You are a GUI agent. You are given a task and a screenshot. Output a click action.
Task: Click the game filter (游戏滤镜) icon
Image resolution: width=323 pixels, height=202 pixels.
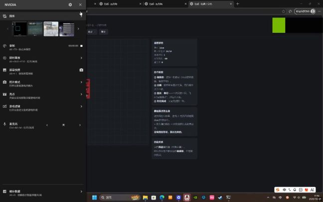tap(5, 106)
